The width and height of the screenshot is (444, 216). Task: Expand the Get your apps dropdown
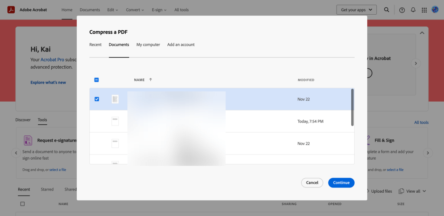pyautogui.click(x=356, y=10)
